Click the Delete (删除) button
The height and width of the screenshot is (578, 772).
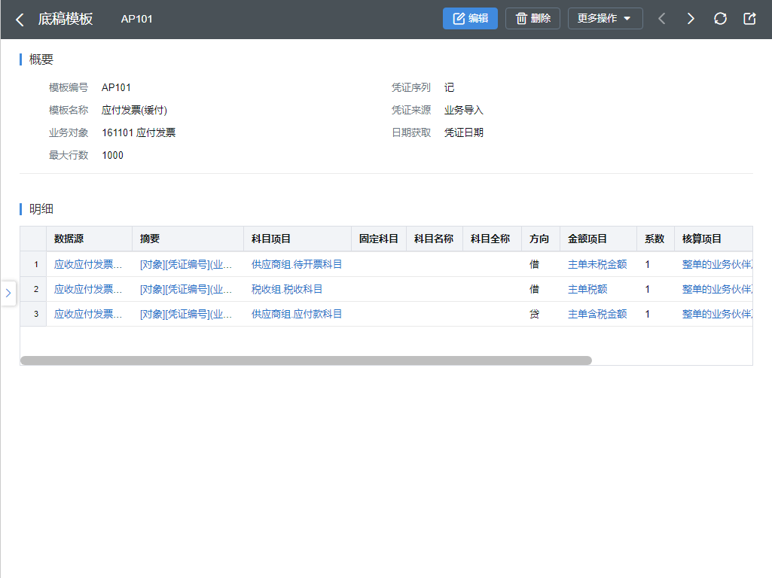pyautogui.click(x=532, y=19)
